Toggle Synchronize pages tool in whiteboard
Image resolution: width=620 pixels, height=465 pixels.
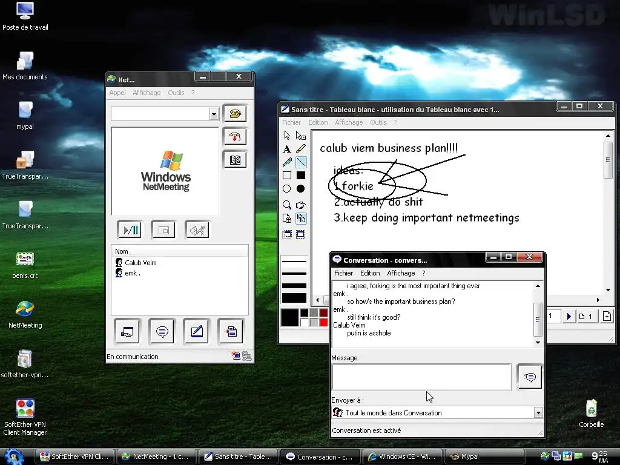tap(301, 218)
